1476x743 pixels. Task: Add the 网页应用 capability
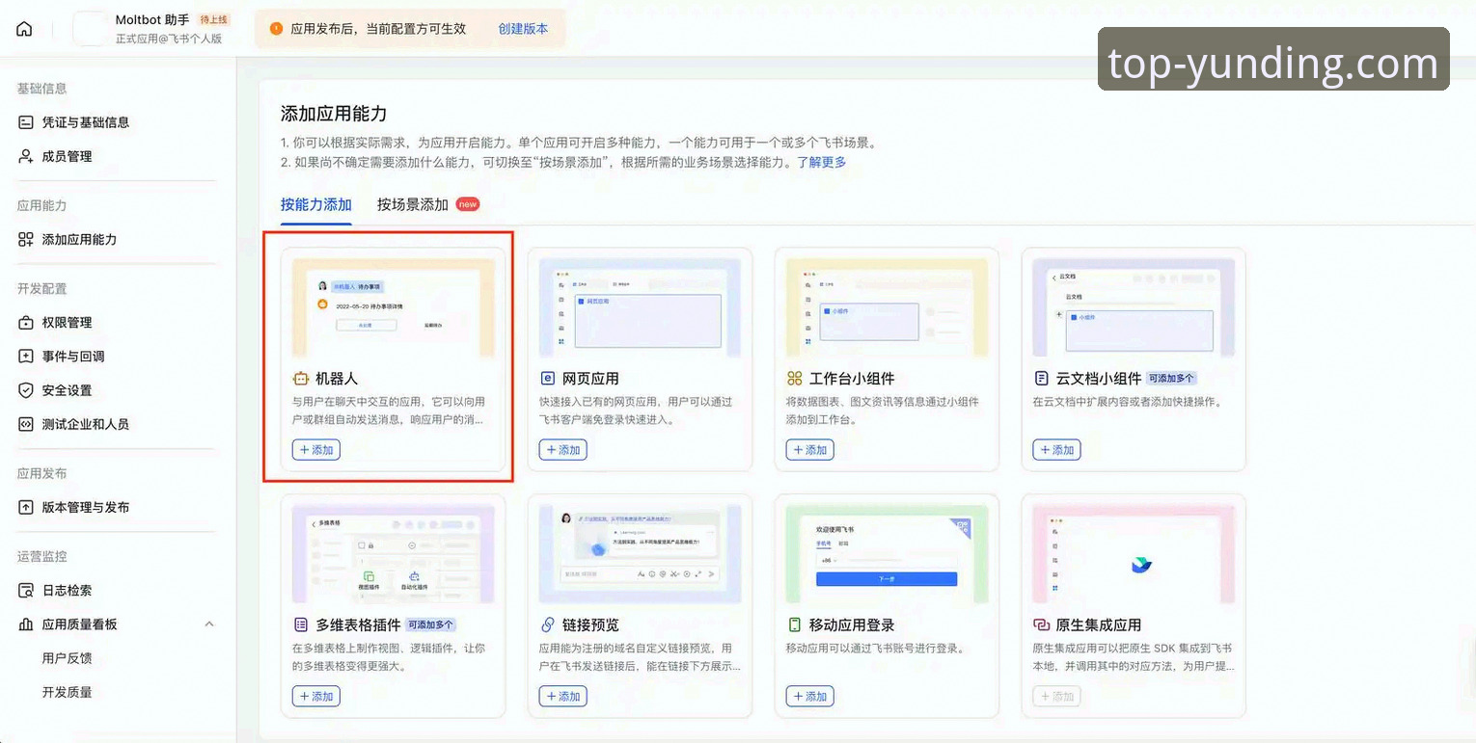[563, 450]
